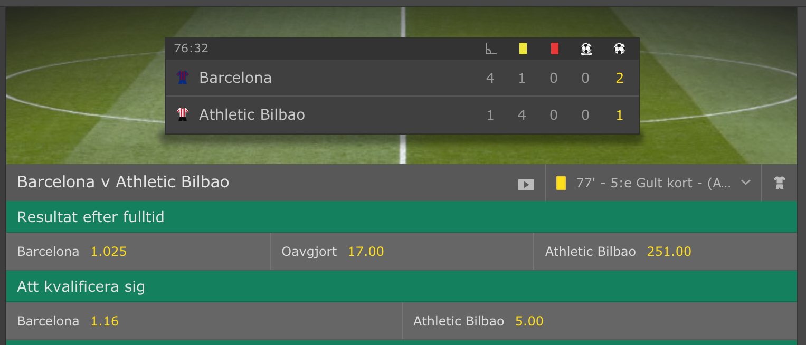Image resolution: width=806 pixels, height=345 pixels.
Task: Click the red card column icon in scoreboard
Action: pyautogui.click(x=554, y=49)
